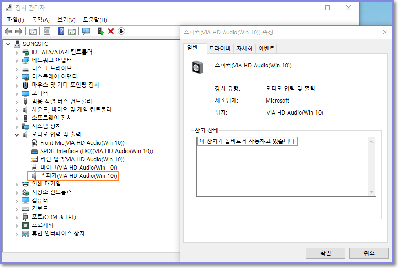Click the scan for hardware changes monitor icon
The width and height of the screenshot is (398, 268).
click(86, 32)
